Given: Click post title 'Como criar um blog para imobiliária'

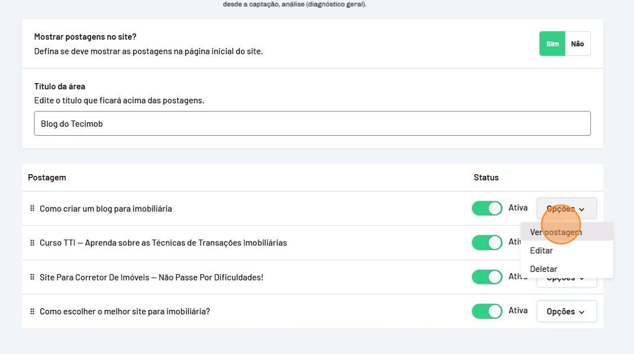Looking at the screenshot, I should click(x=106, y=209).
